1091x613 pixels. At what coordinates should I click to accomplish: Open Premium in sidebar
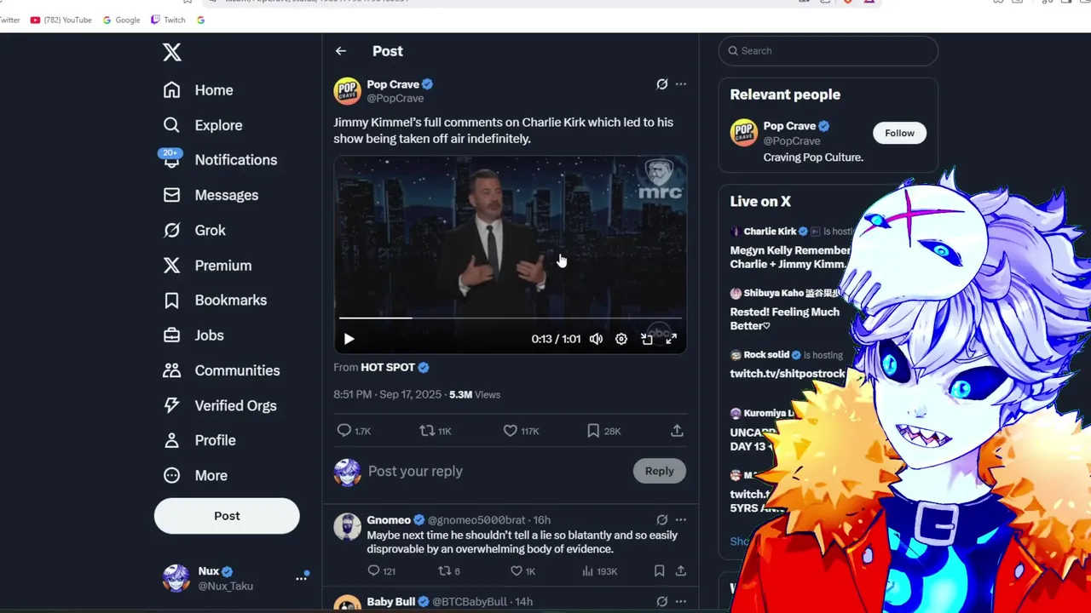(x=207, y=266)
